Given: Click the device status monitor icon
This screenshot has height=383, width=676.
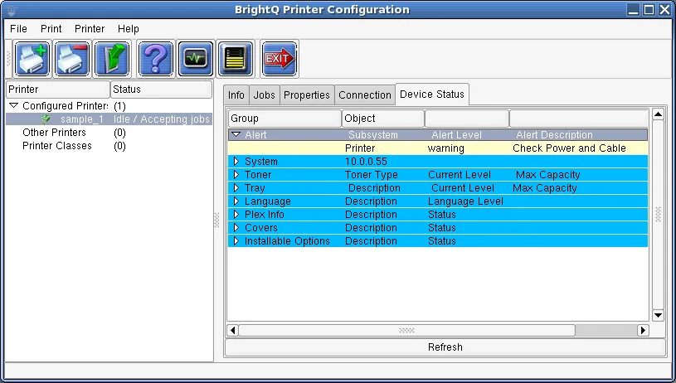Looking at the screenshot, I should click(x=195, y=59).
